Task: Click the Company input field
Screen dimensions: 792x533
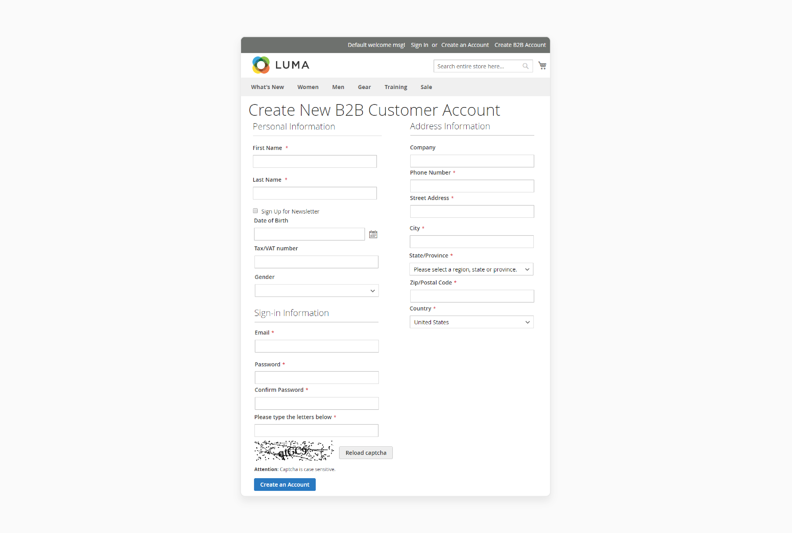Action: coord(472,161)
